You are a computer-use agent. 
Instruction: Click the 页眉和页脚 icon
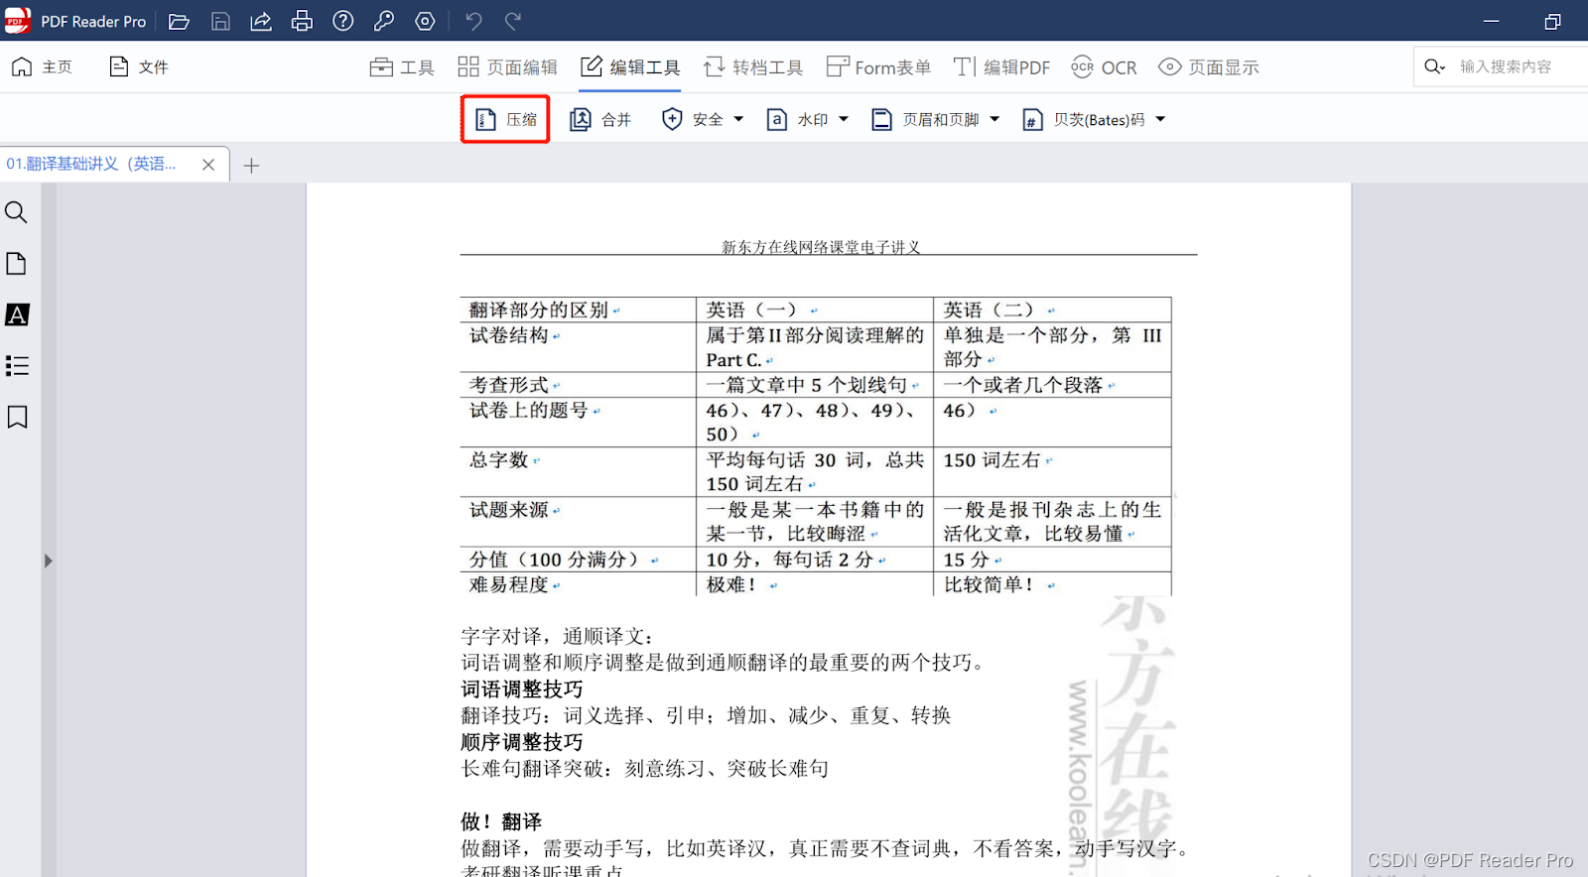881,120
